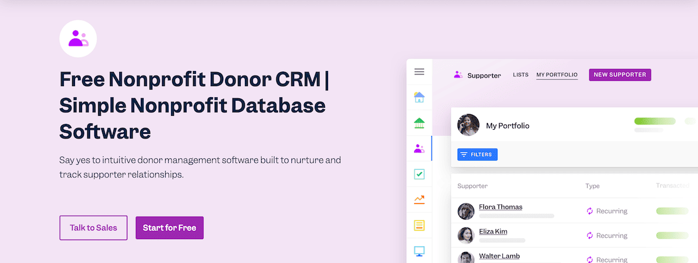Open the Eliza Kim supporter link
The height and width of the screenshot is (263, 698).
493,232
